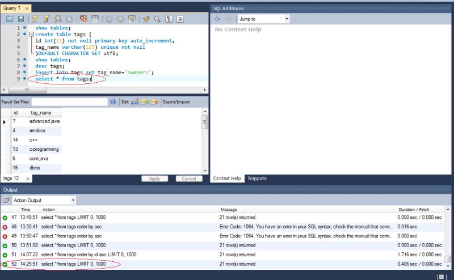
Task: Select output row 48 error message
Action: point(306,227)
